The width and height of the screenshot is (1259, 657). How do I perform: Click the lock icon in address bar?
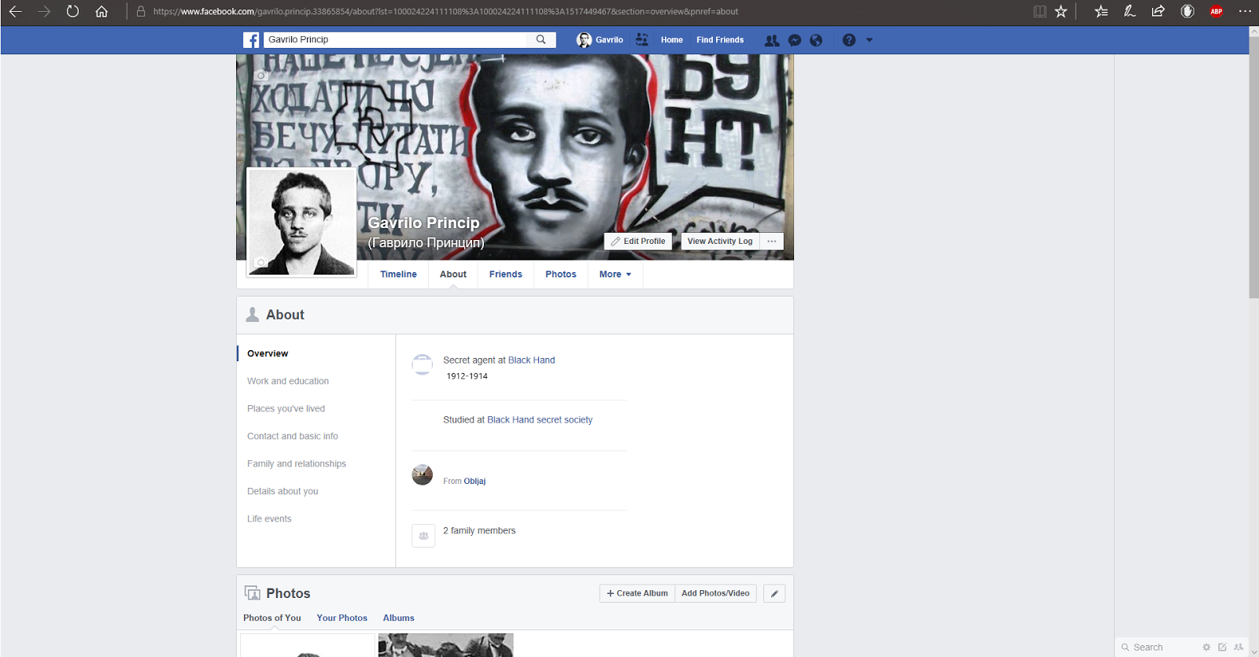141,12
